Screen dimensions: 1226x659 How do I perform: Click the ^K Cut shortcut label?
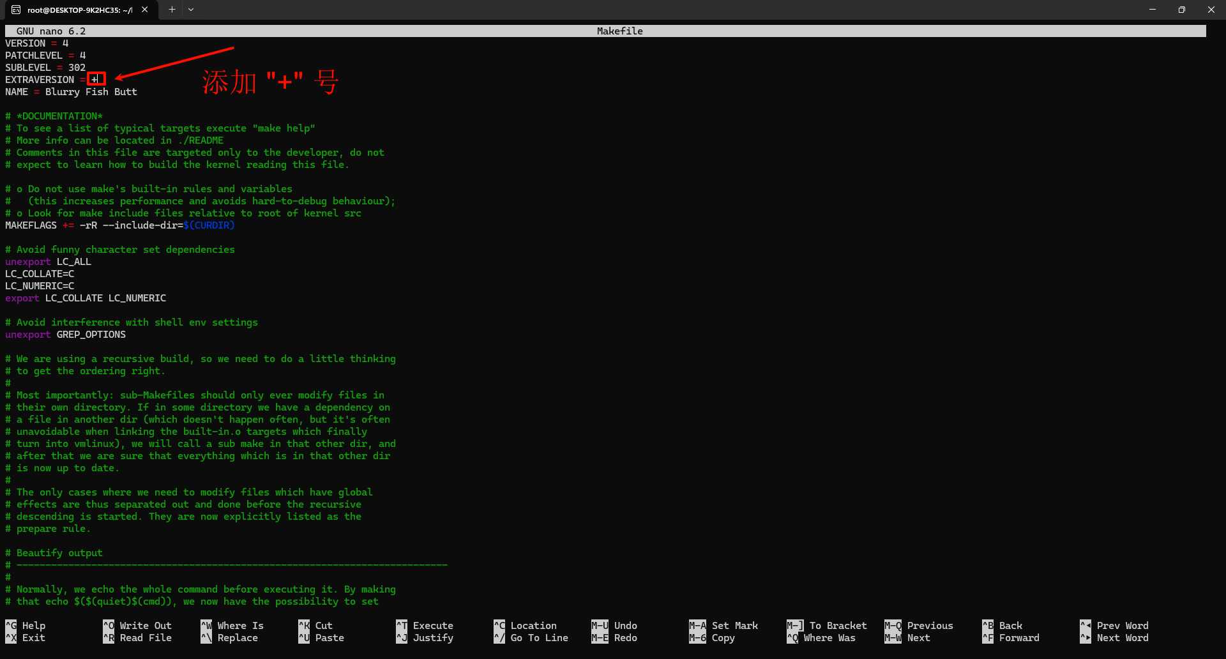(x=323, y=626)
